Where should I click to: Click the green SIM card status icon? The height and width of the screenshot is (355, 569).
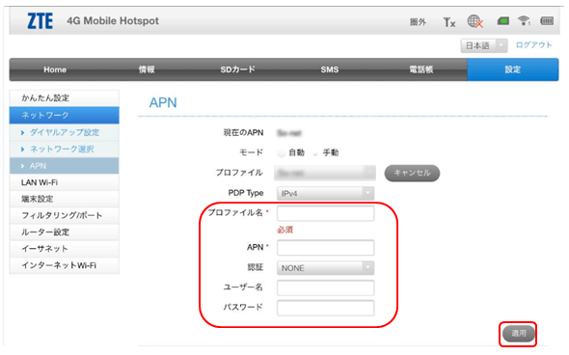pos(503,21)
